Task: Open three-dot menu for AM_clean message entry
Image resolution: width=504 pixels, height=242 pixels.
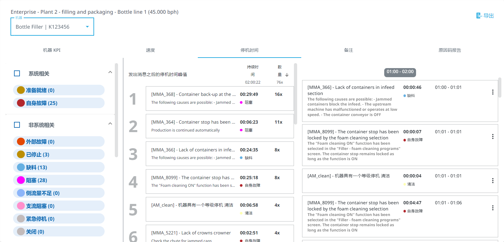Action: (x=493, y=181)
